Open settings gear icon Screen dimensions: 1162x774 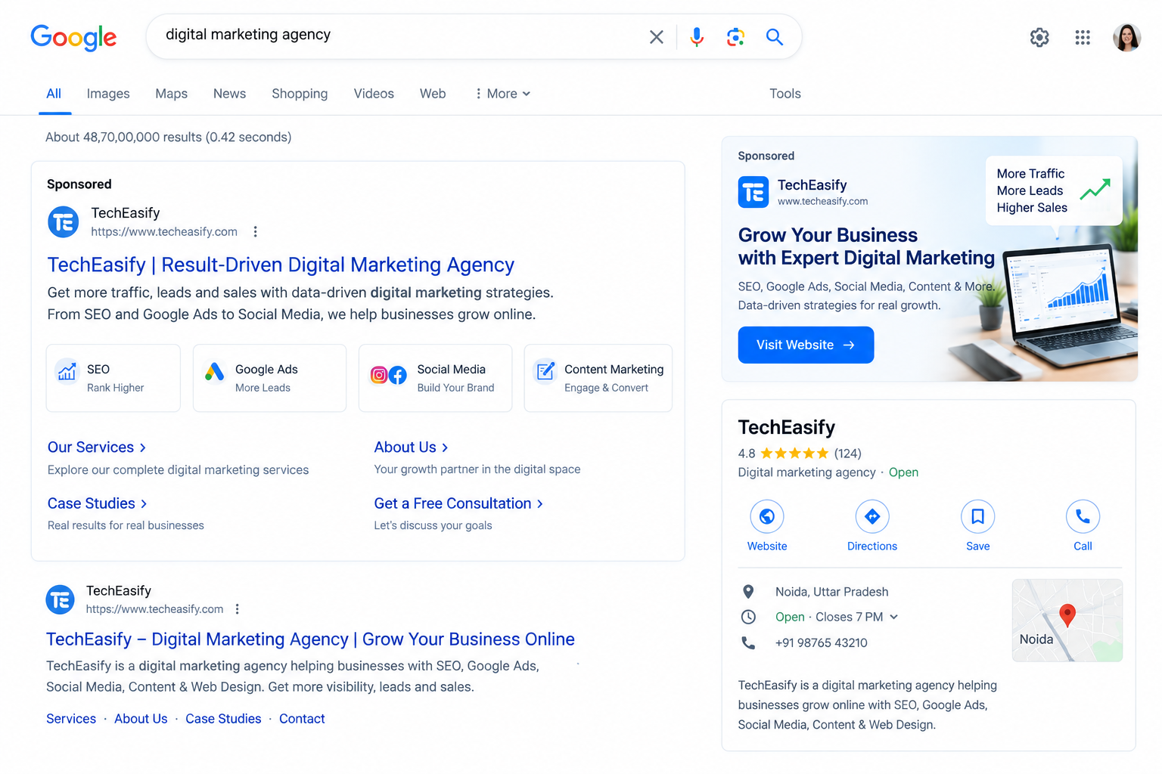tap(1039, 37)
